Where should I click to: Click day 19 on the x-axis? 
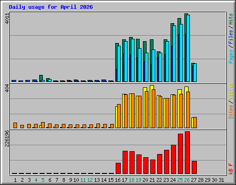pyautogui.click(x=138, y=180)
